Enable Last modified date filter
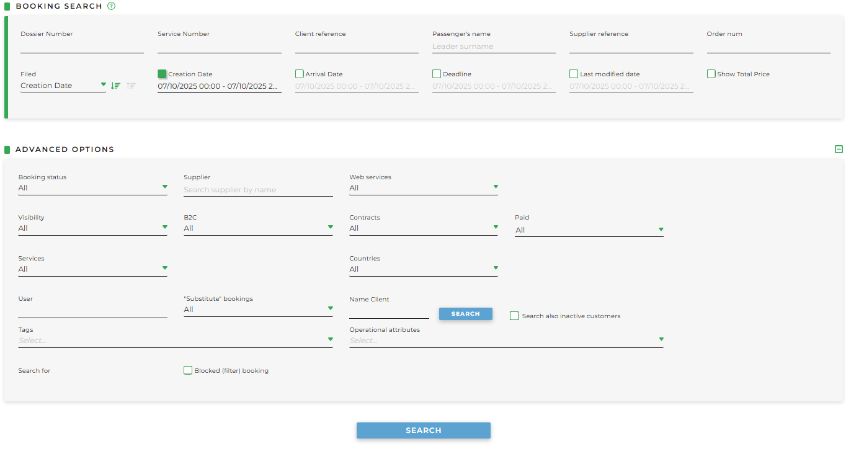The height and width of the screenshot is (459, 851). [x=574, y=74]
